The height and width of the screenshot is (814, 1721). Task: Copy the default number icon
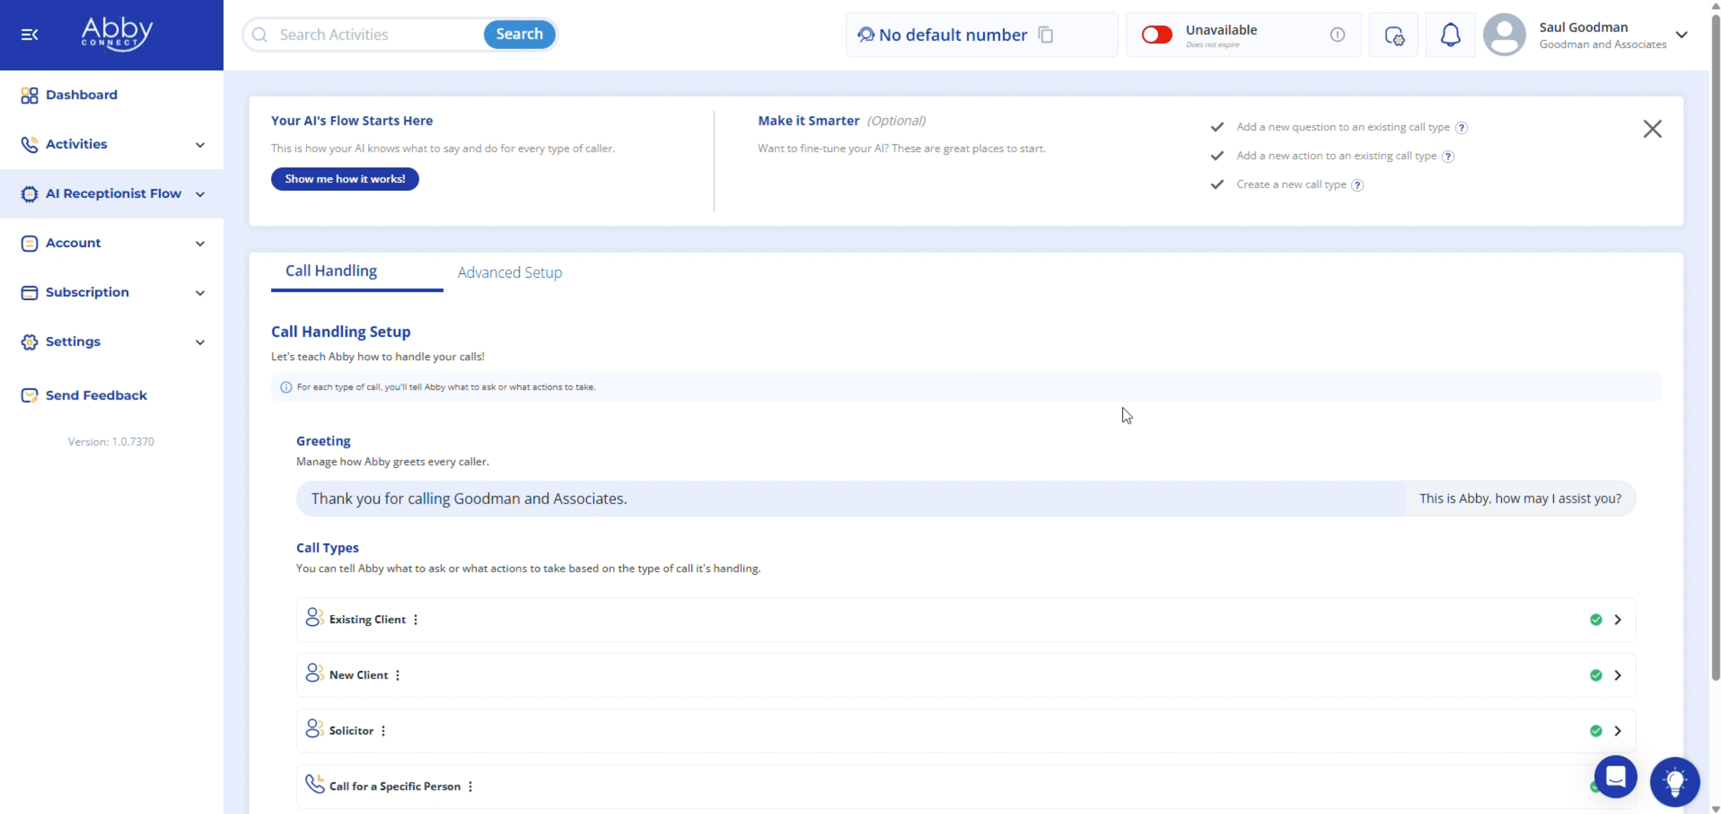tap(1046, 35)
